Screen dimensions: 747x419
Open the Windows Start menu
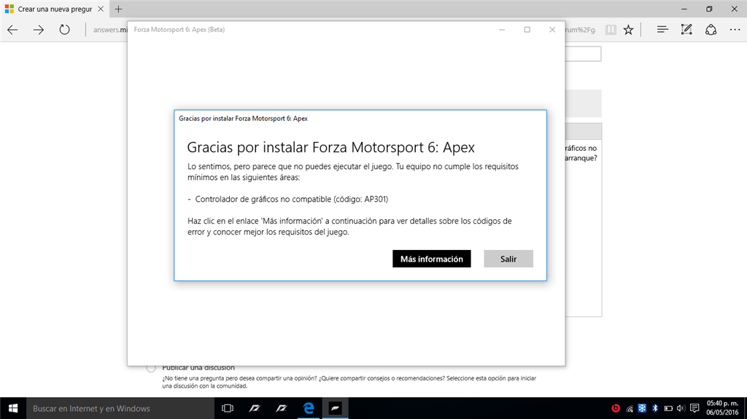coord(13,408)
